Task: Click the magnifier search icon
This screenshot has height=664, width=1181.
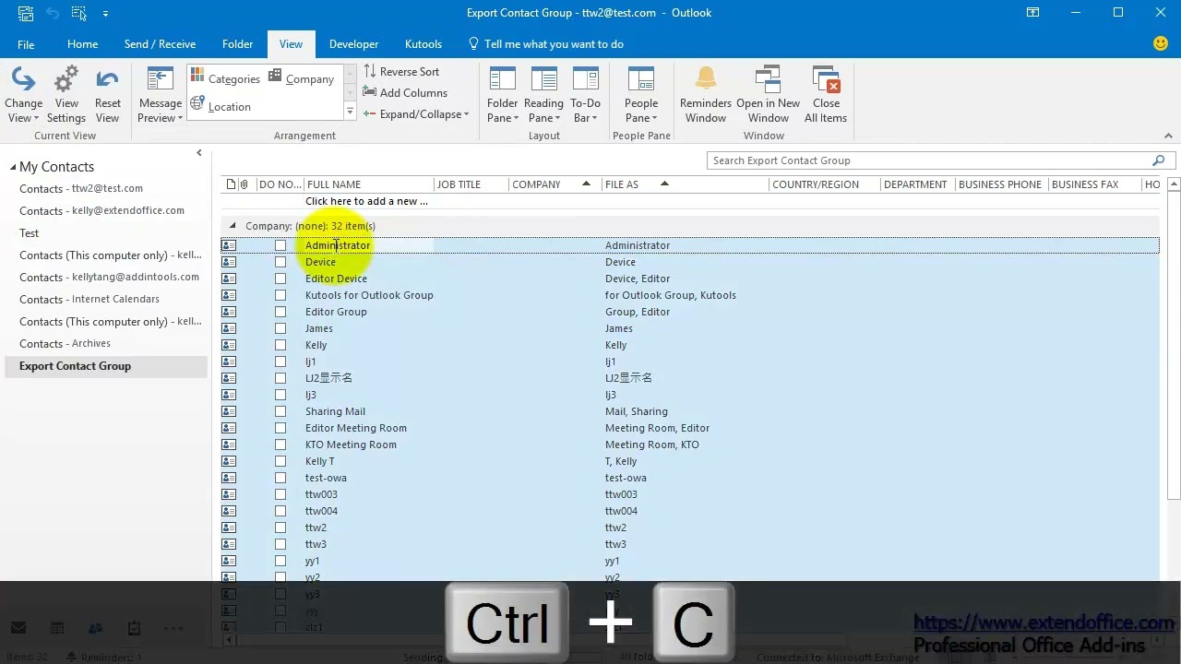Action: [1158, 160]
